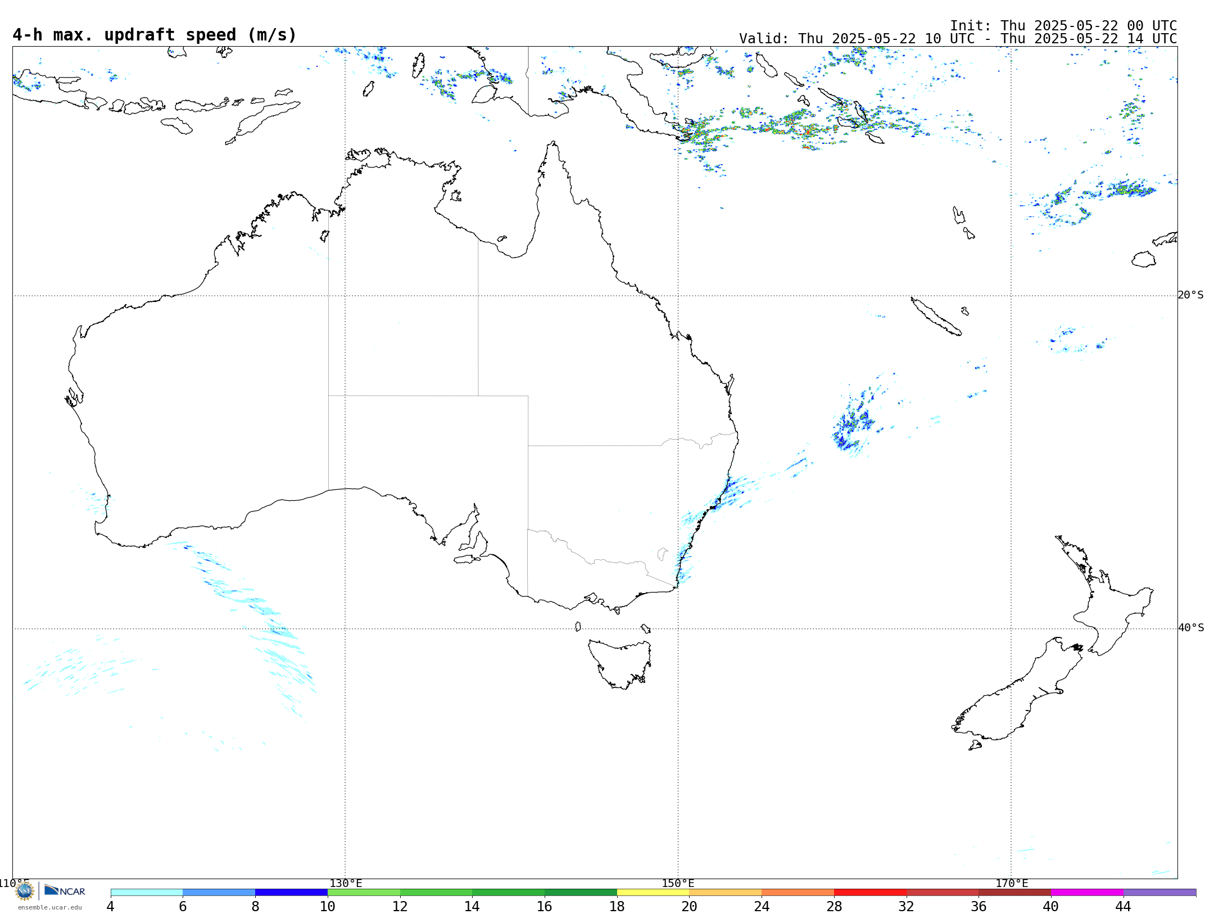1214x914 pixels.
Task: Click the colorbar tick label 4
Action: coord(111,907)
